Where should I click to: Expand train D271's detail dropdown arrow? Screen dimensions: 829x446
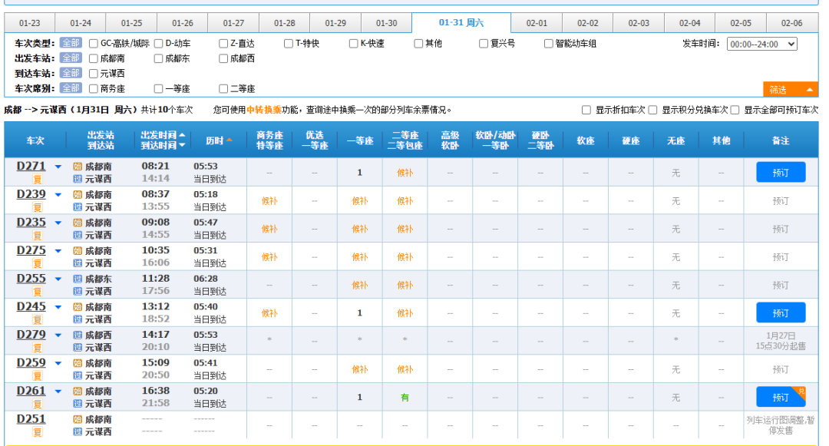tap(57, 167)
